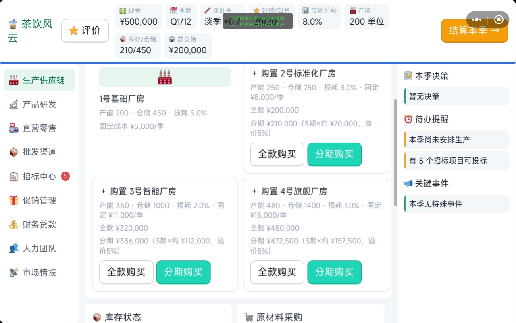516x323 pixels.
Task: Click the 购置 3号智能厂房 title
Action: [x=138, y=191]
